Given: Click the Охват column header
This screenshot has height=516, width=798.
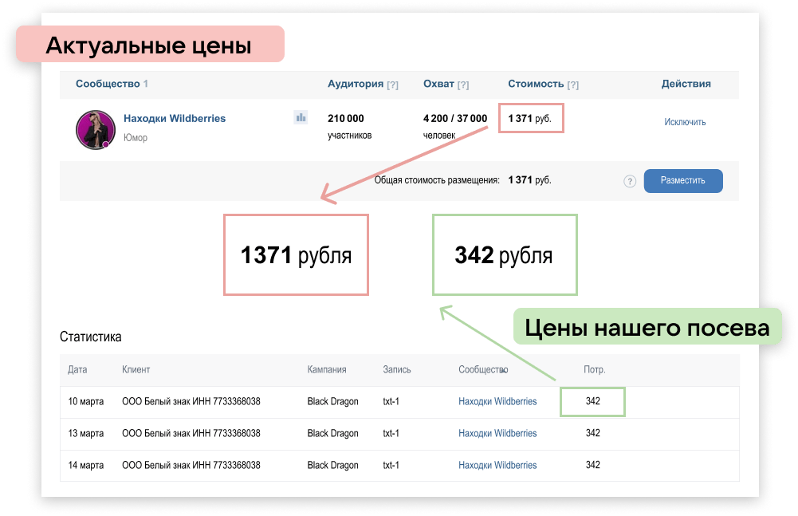Looking at the screenshot, I should (438, 84).
